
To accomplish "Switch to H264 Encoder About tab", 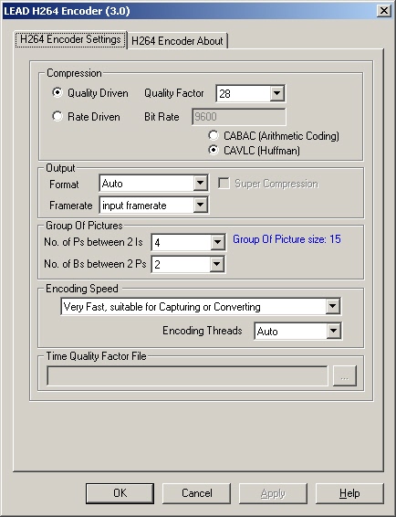I will (x=177, y=41).
